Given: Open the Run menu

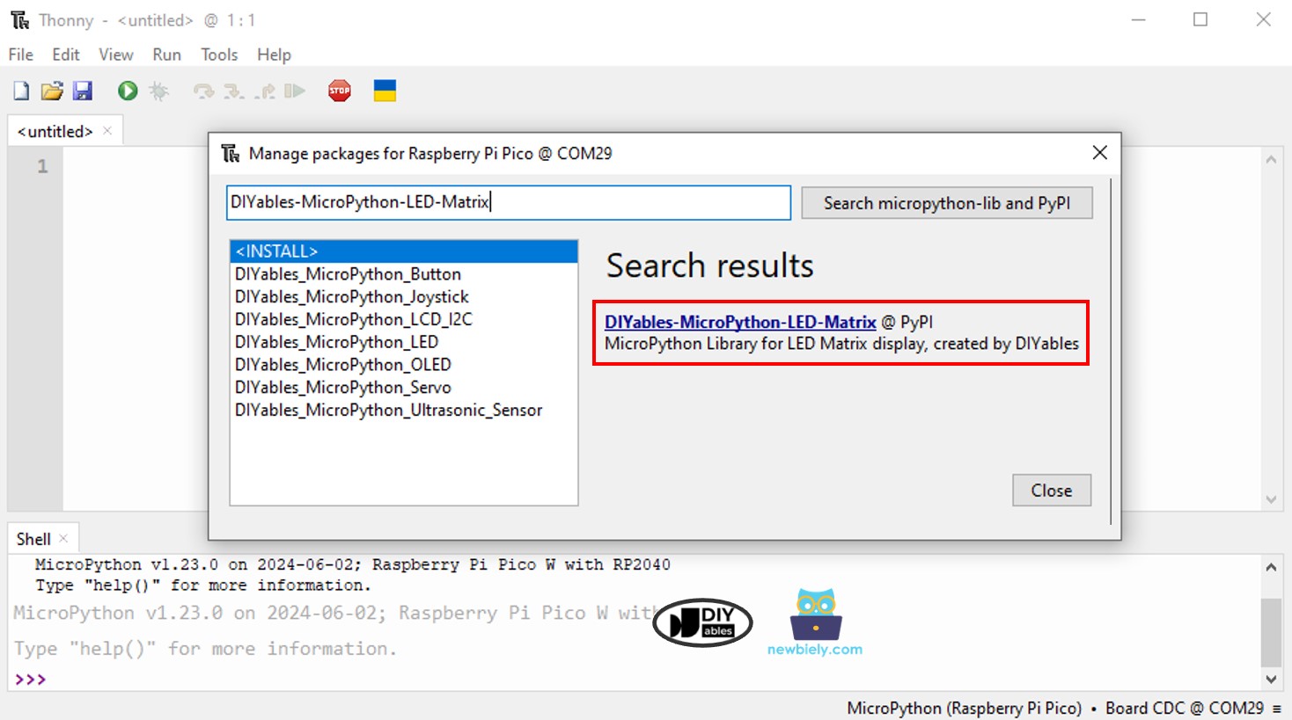Looking at the screenshot, I should coord(166,55).
